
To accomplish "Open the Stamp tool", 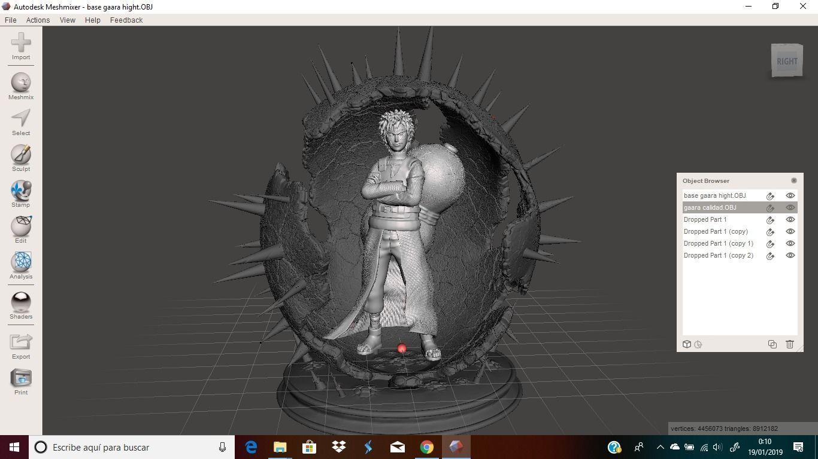I will (21, 194).
